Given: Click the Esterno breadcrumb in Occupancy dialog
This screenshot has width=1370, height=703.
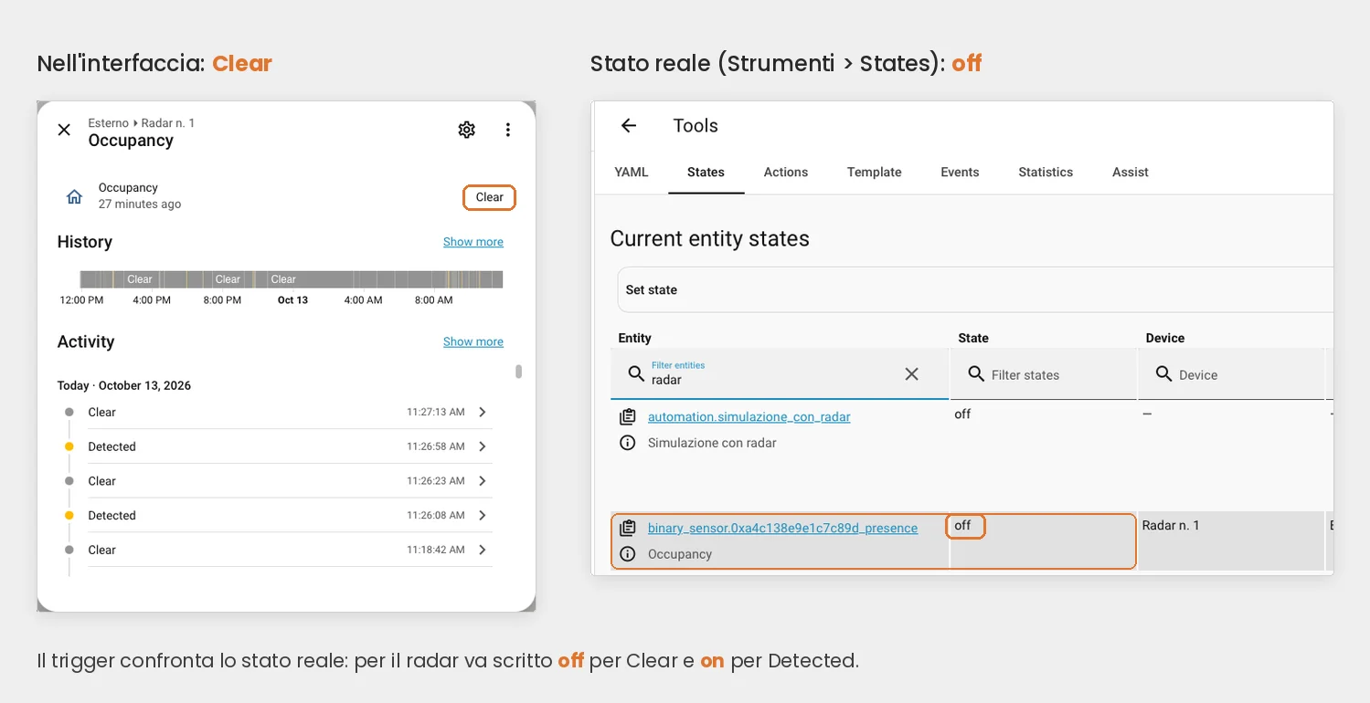Looking at the screenshot, I should point(108,123).
